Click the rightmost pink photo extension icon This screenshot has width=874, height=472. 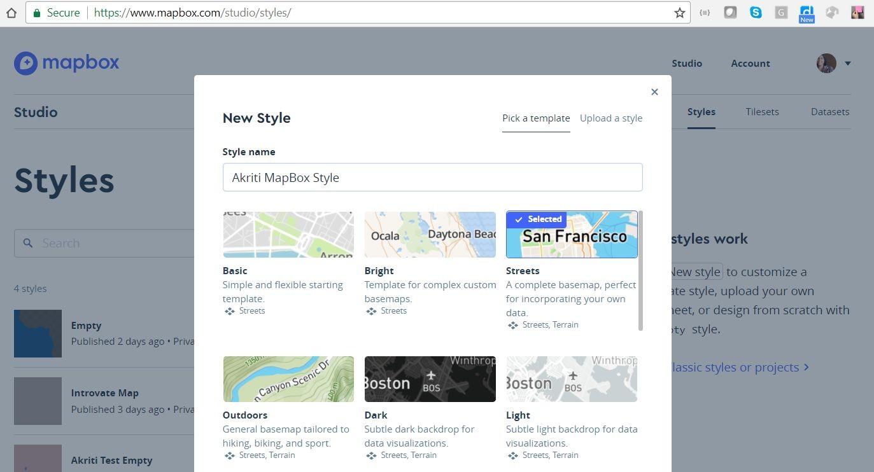857,12
